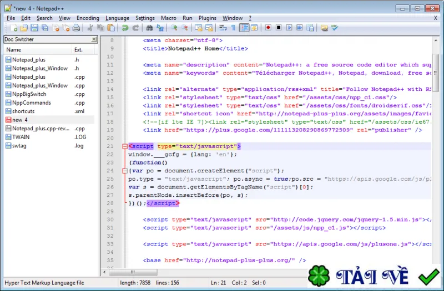Screen dimensions: 444x291
Task: Select the unsaved new 4 document
Action: tap(49, 120)
